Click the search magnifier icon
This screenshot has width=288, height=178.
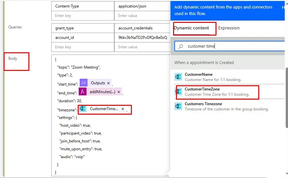[x=181, y=46]
